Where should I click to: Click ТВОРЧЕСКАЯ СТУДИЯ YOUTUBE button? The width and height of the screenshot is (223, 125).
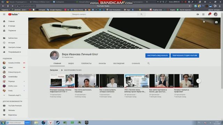pyautogui.click(x=185, y=56)
